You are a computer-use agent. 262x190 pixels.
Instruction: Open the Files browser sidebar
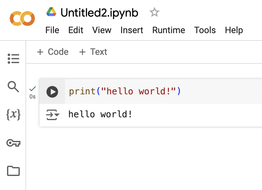13,171
